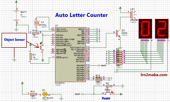Click the R10 10k resistor body
The width and height of the screenshot is (170, 102).
pos(36,33)
